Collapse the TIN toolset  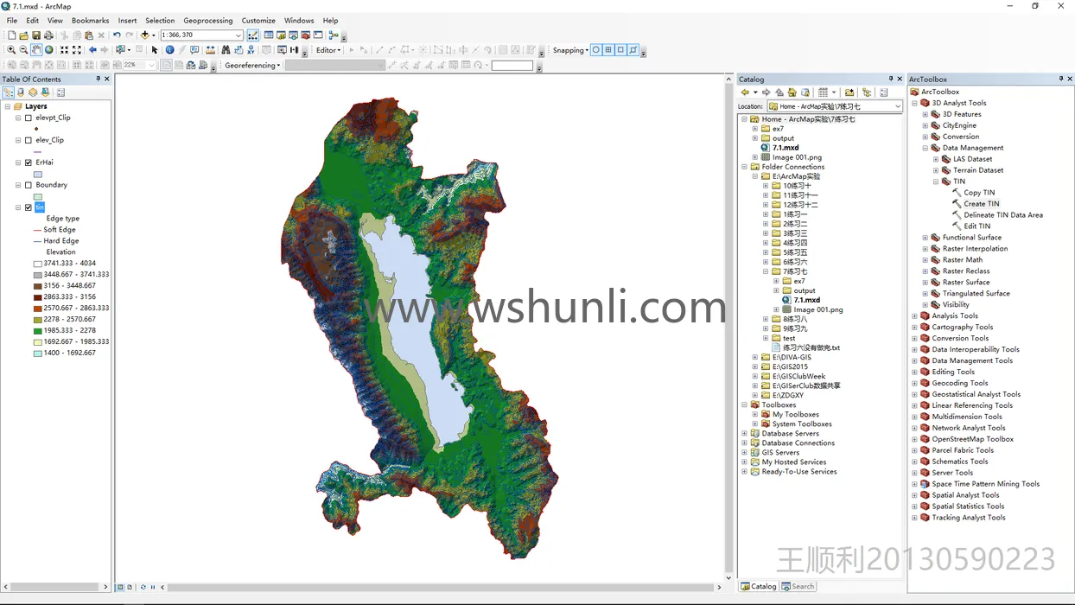point(936,181)
